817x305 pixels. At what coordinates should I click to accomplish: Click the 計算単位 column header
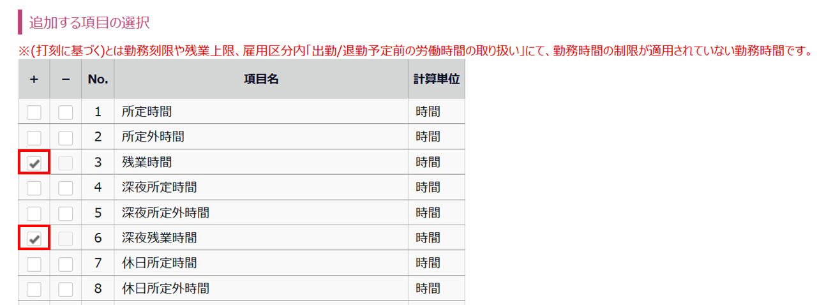point(437,80)
